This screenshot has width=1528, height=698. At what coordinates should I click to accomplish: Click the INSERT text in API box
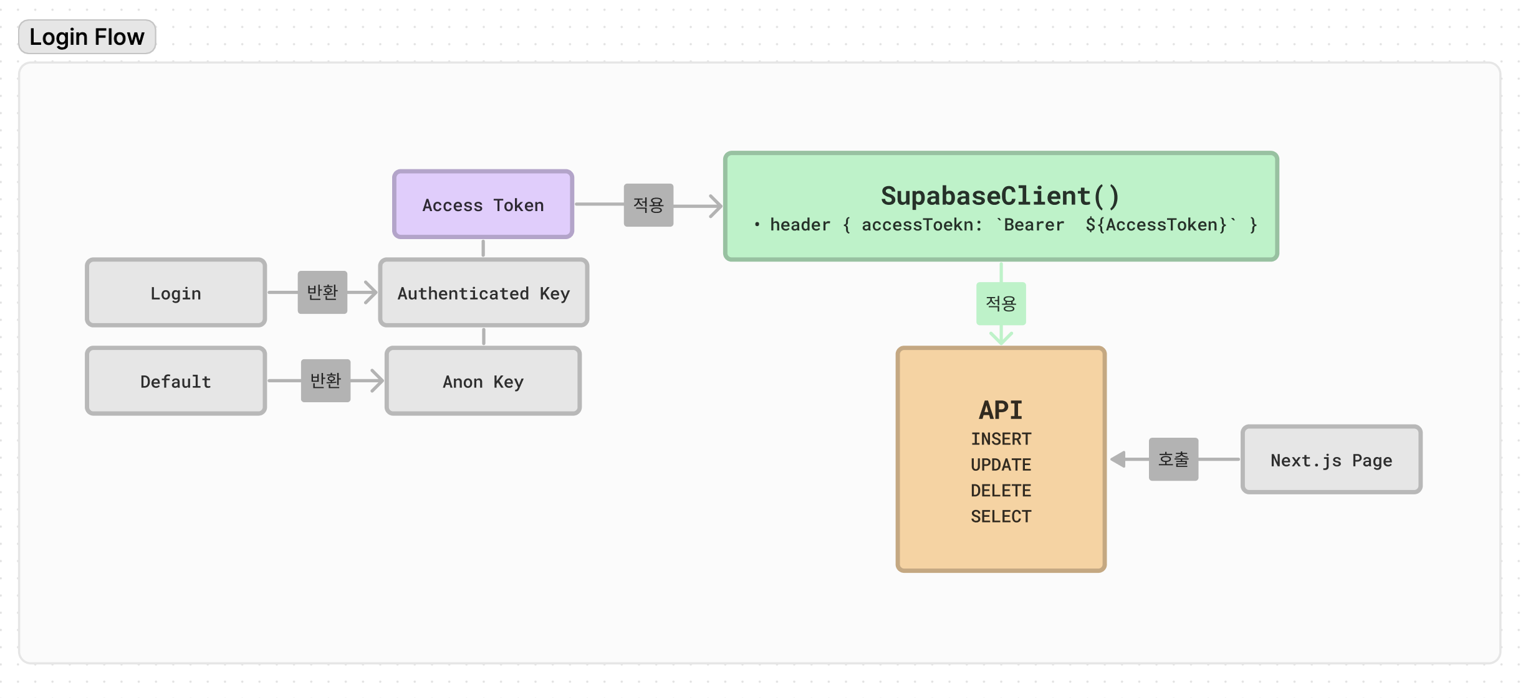point(1001,439)
